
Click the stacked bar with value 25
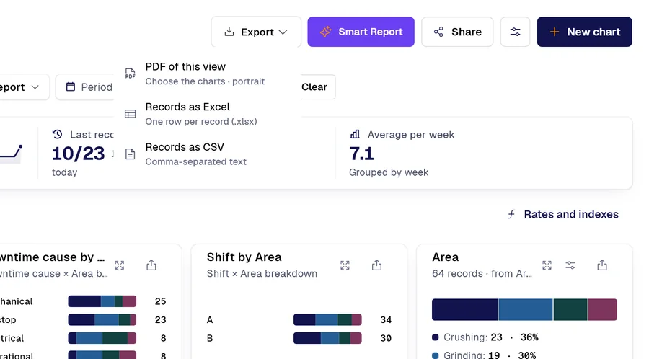pyautogui.click(x=102, y=301)
